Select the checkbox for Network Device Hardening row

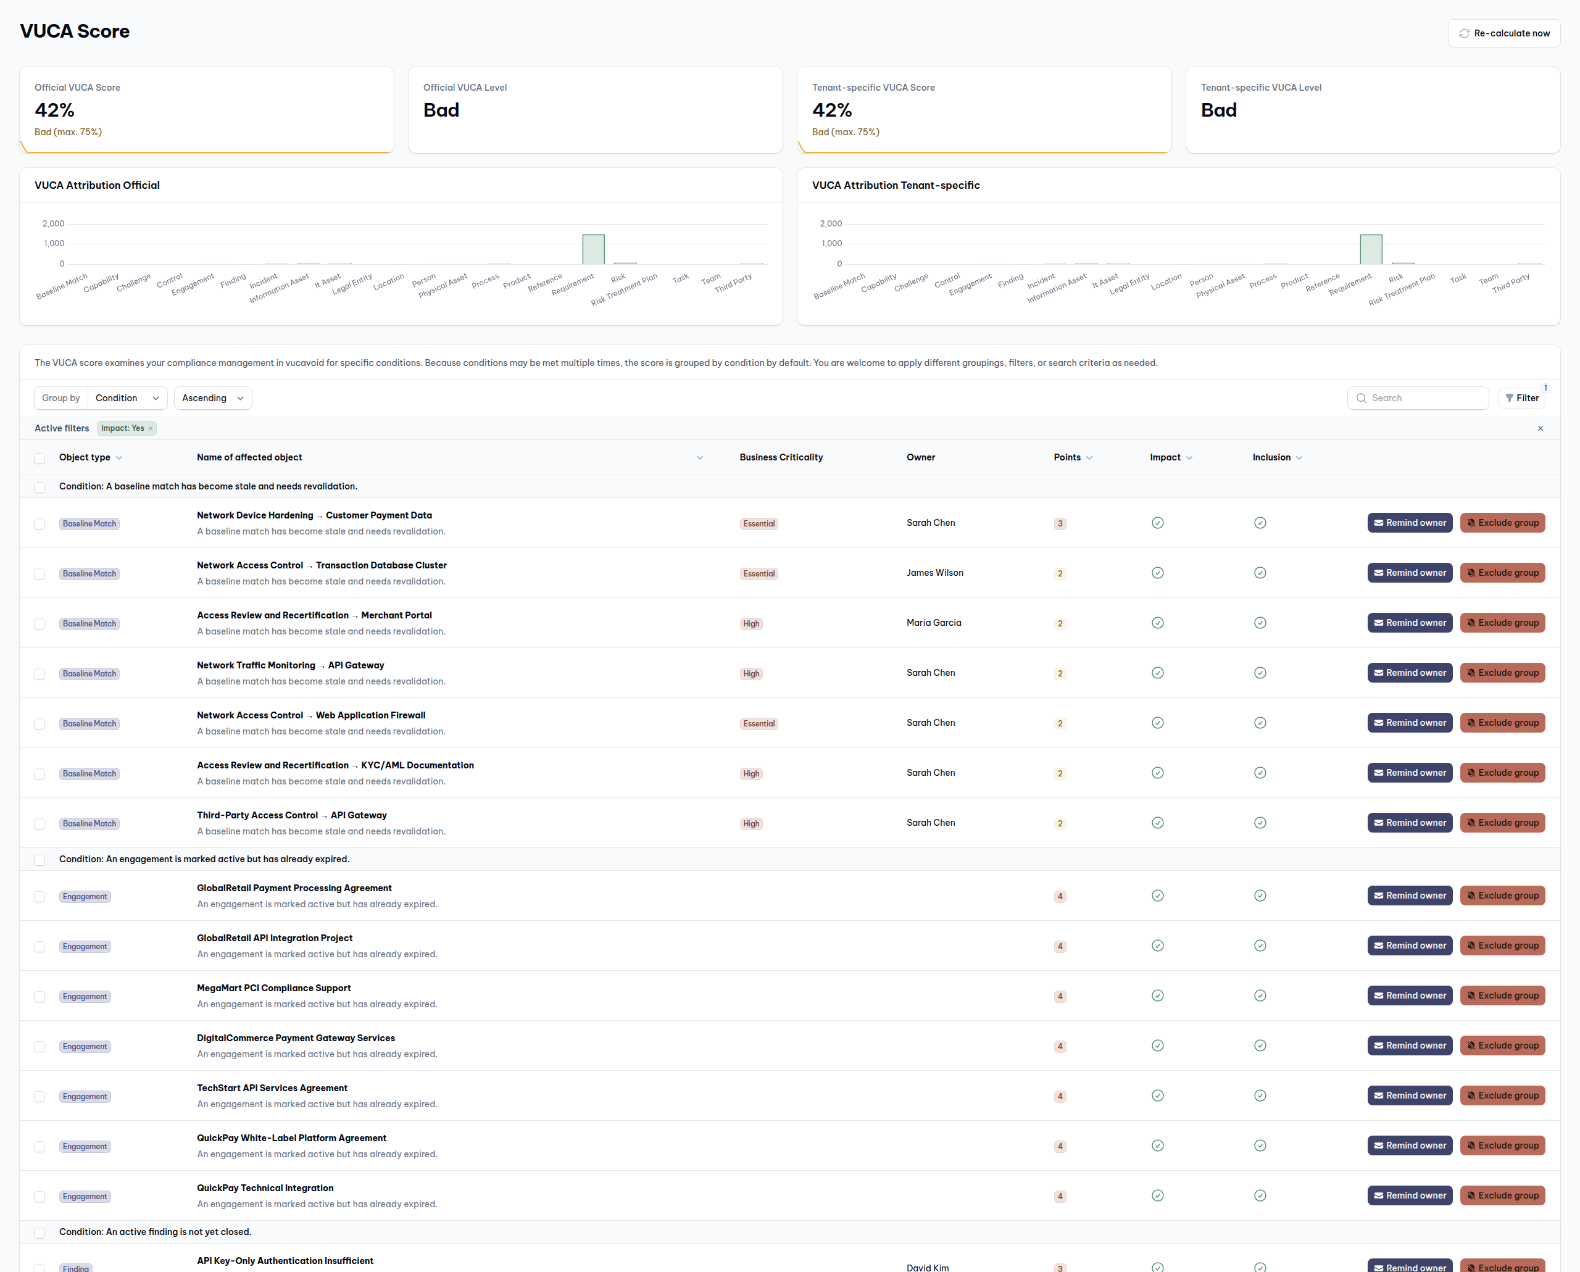pos(39,524)
